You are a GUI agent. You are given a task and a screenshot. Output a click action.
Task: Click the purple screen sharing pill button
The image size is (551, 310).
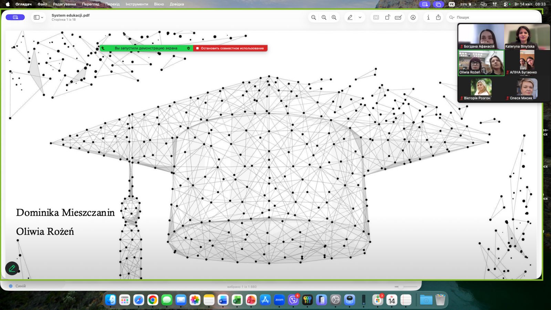15,17
